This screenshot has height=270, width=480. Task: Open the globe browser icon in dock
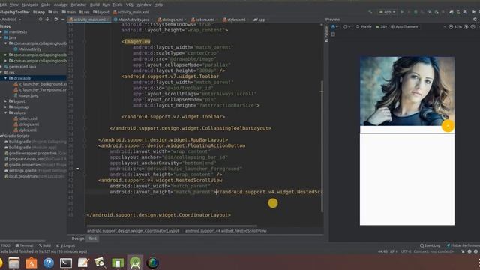[x=152, y=262]
